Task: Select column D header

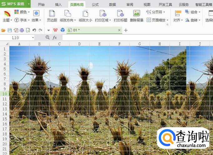Action: coord(79,44)
